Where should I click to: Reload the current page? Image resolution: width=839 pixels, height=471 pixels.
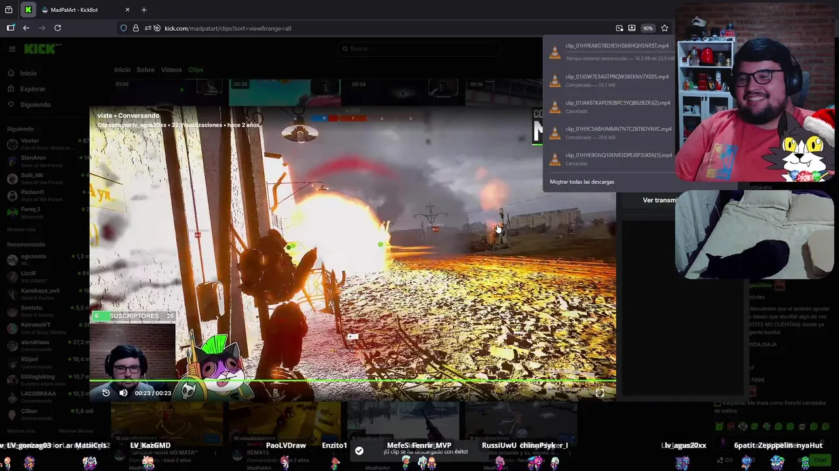pos(58,28)
